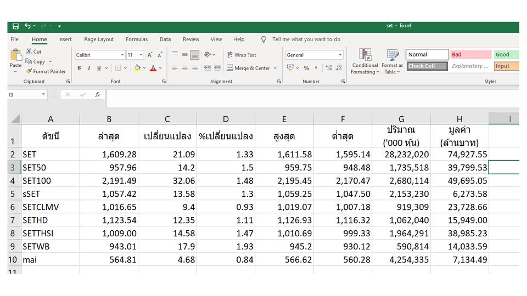Open Format as Table gallery

pyautogui.click(x=392, y=61)
